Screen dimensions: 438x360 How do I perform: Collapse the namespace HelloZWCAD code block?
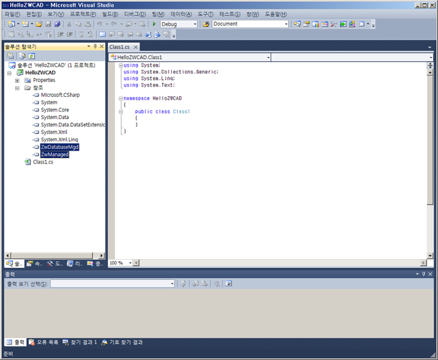tap(121, 98)
